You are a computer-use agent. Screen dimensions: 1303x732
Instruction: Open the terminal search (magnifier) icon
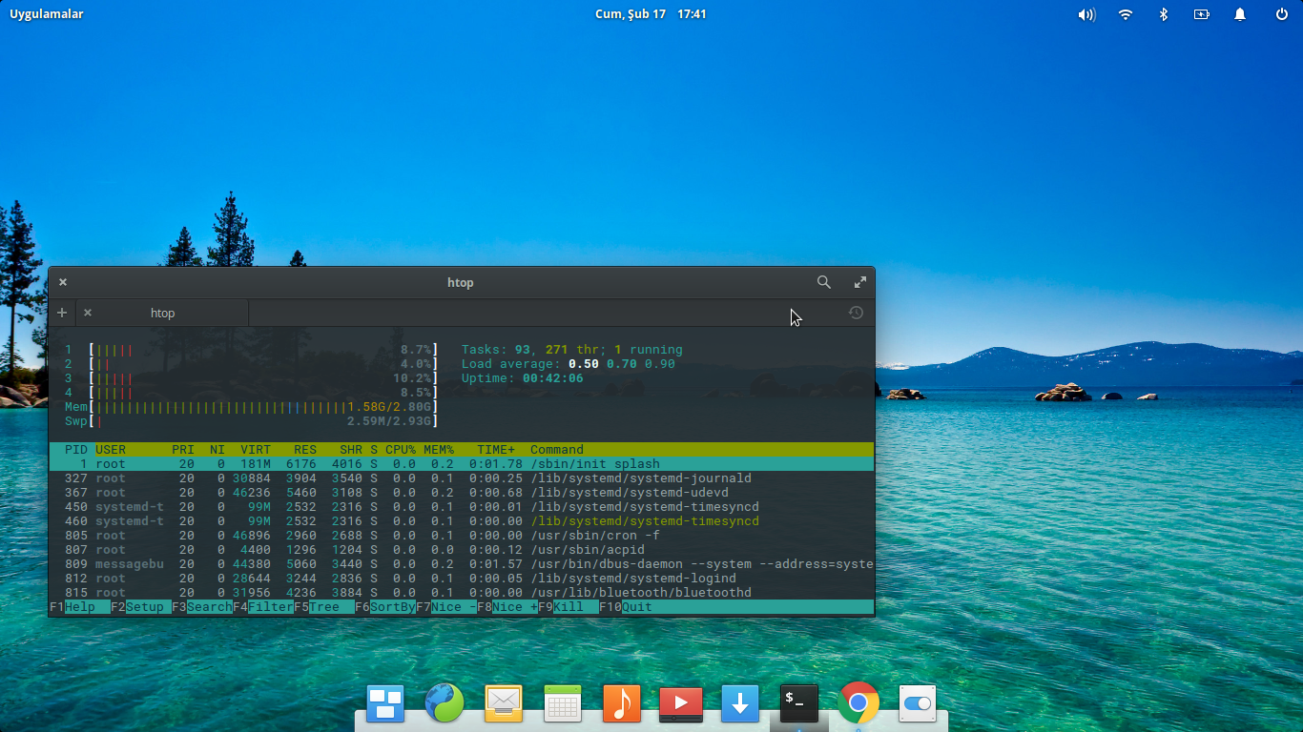tap(824, 282)
